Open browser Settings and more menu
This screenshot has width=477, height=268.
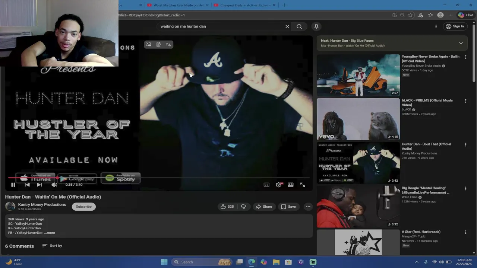click(451, 15)
